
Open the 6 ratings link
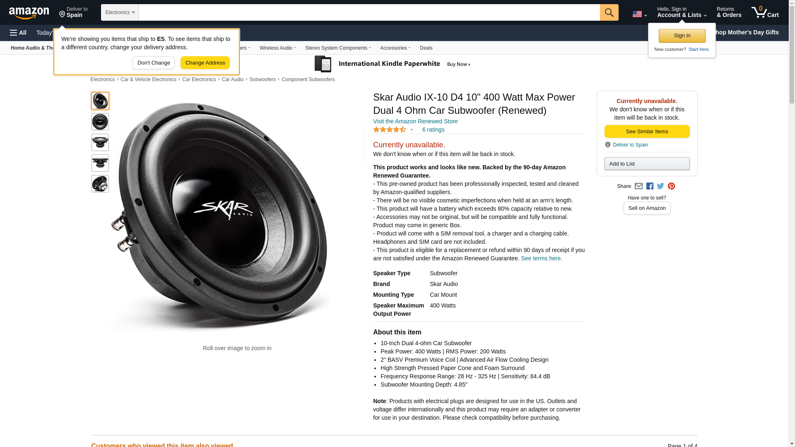click(433, 130)
